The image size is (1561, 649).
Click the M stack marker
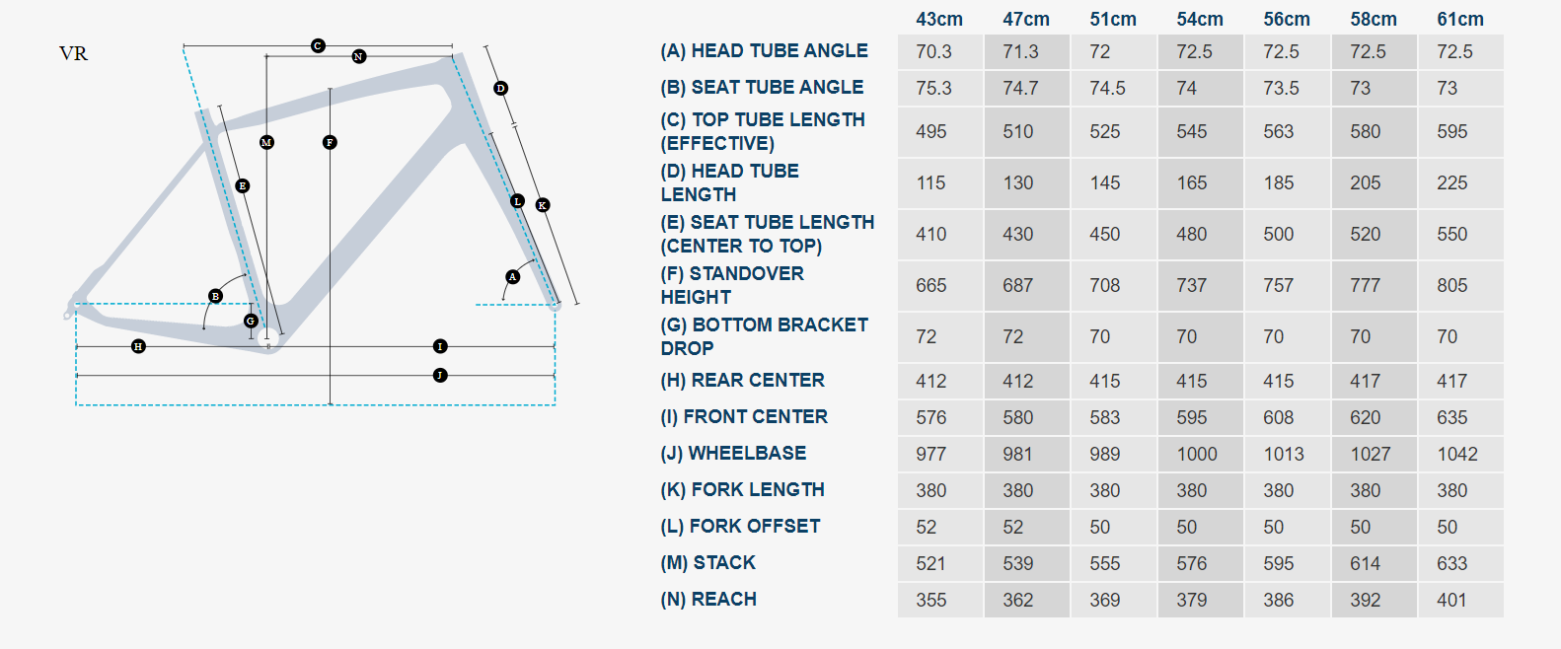pos(266,143)
